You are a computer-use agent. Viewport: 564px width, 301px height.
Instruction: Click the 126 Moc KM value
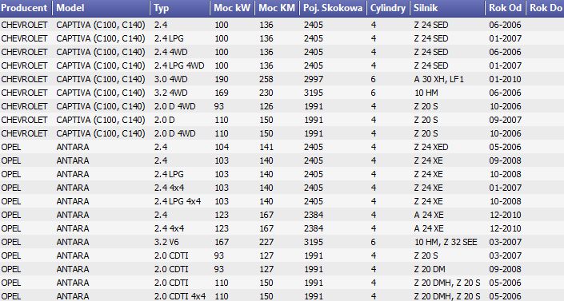tap(266, 106)
